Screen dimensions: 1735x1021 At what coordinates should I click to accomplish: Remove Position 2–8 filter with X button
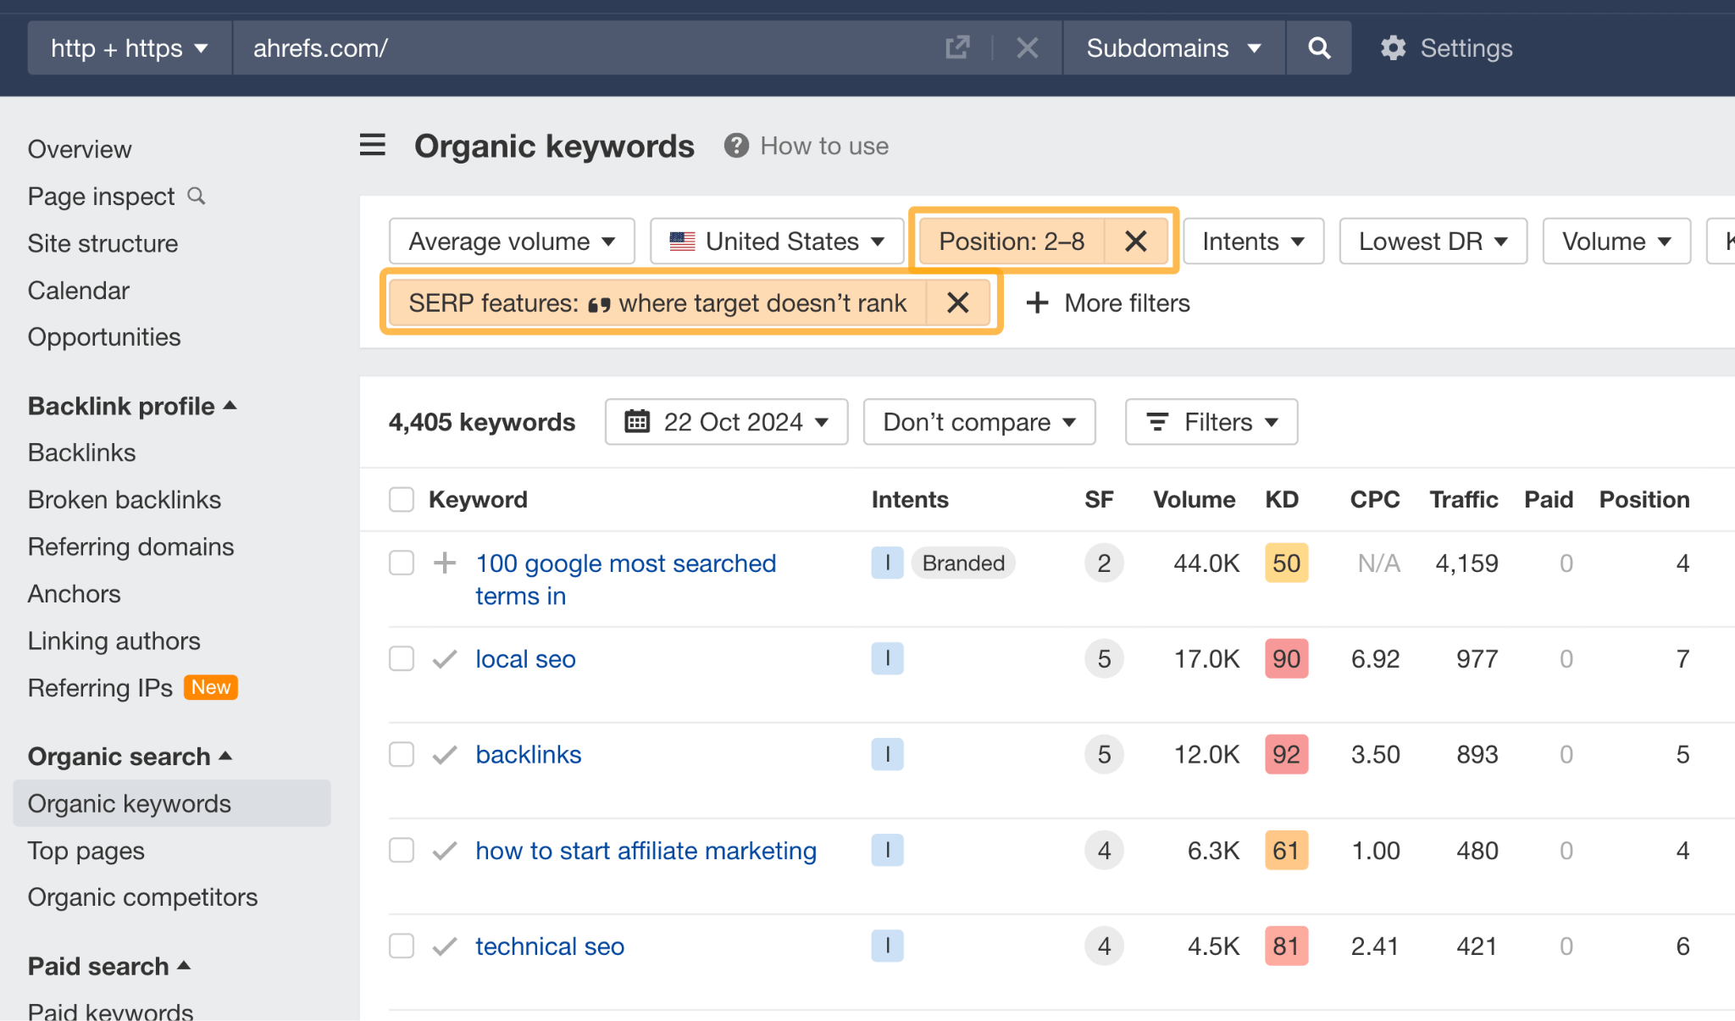click(1133, 241)
